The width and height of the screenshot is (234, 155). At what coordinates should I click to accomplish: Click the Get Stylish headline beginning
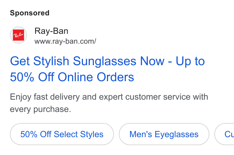point(39,61)
